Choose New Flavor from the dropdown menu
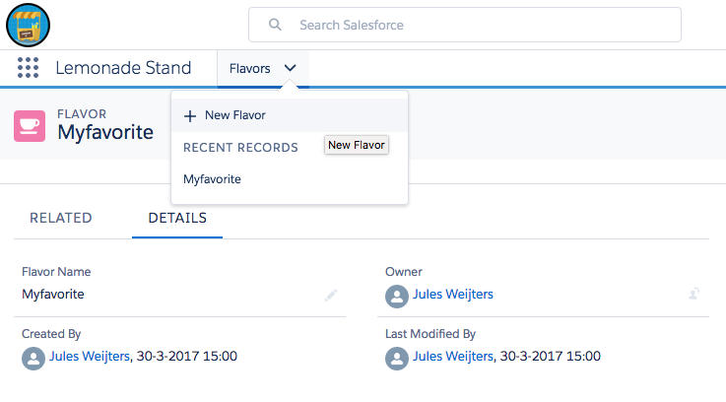The image size is (726, 402). pos(235,115)
